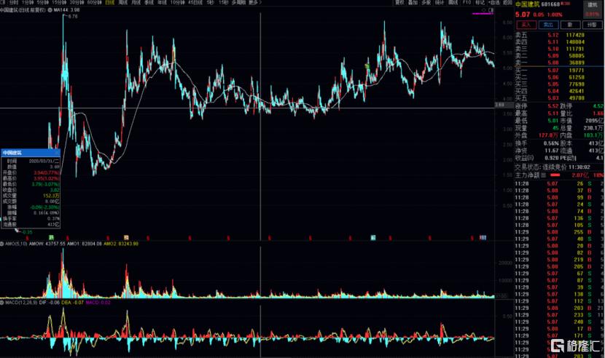Add stock to +自选 watchlist

[494, 2]
